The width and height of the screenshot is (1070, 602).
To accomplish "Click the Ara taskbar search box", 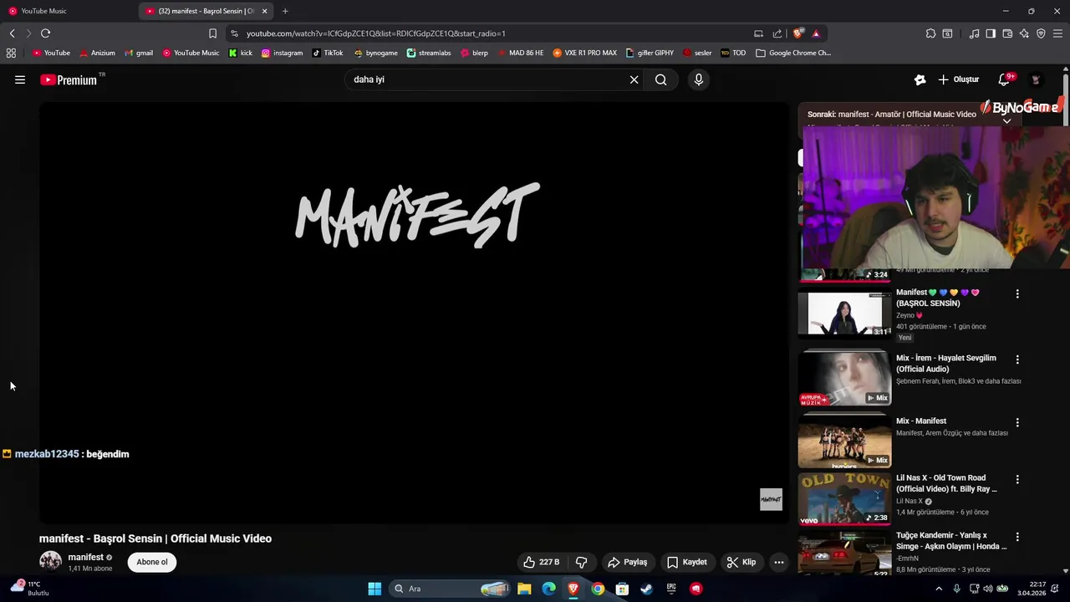I will click(x=451, y=589).
